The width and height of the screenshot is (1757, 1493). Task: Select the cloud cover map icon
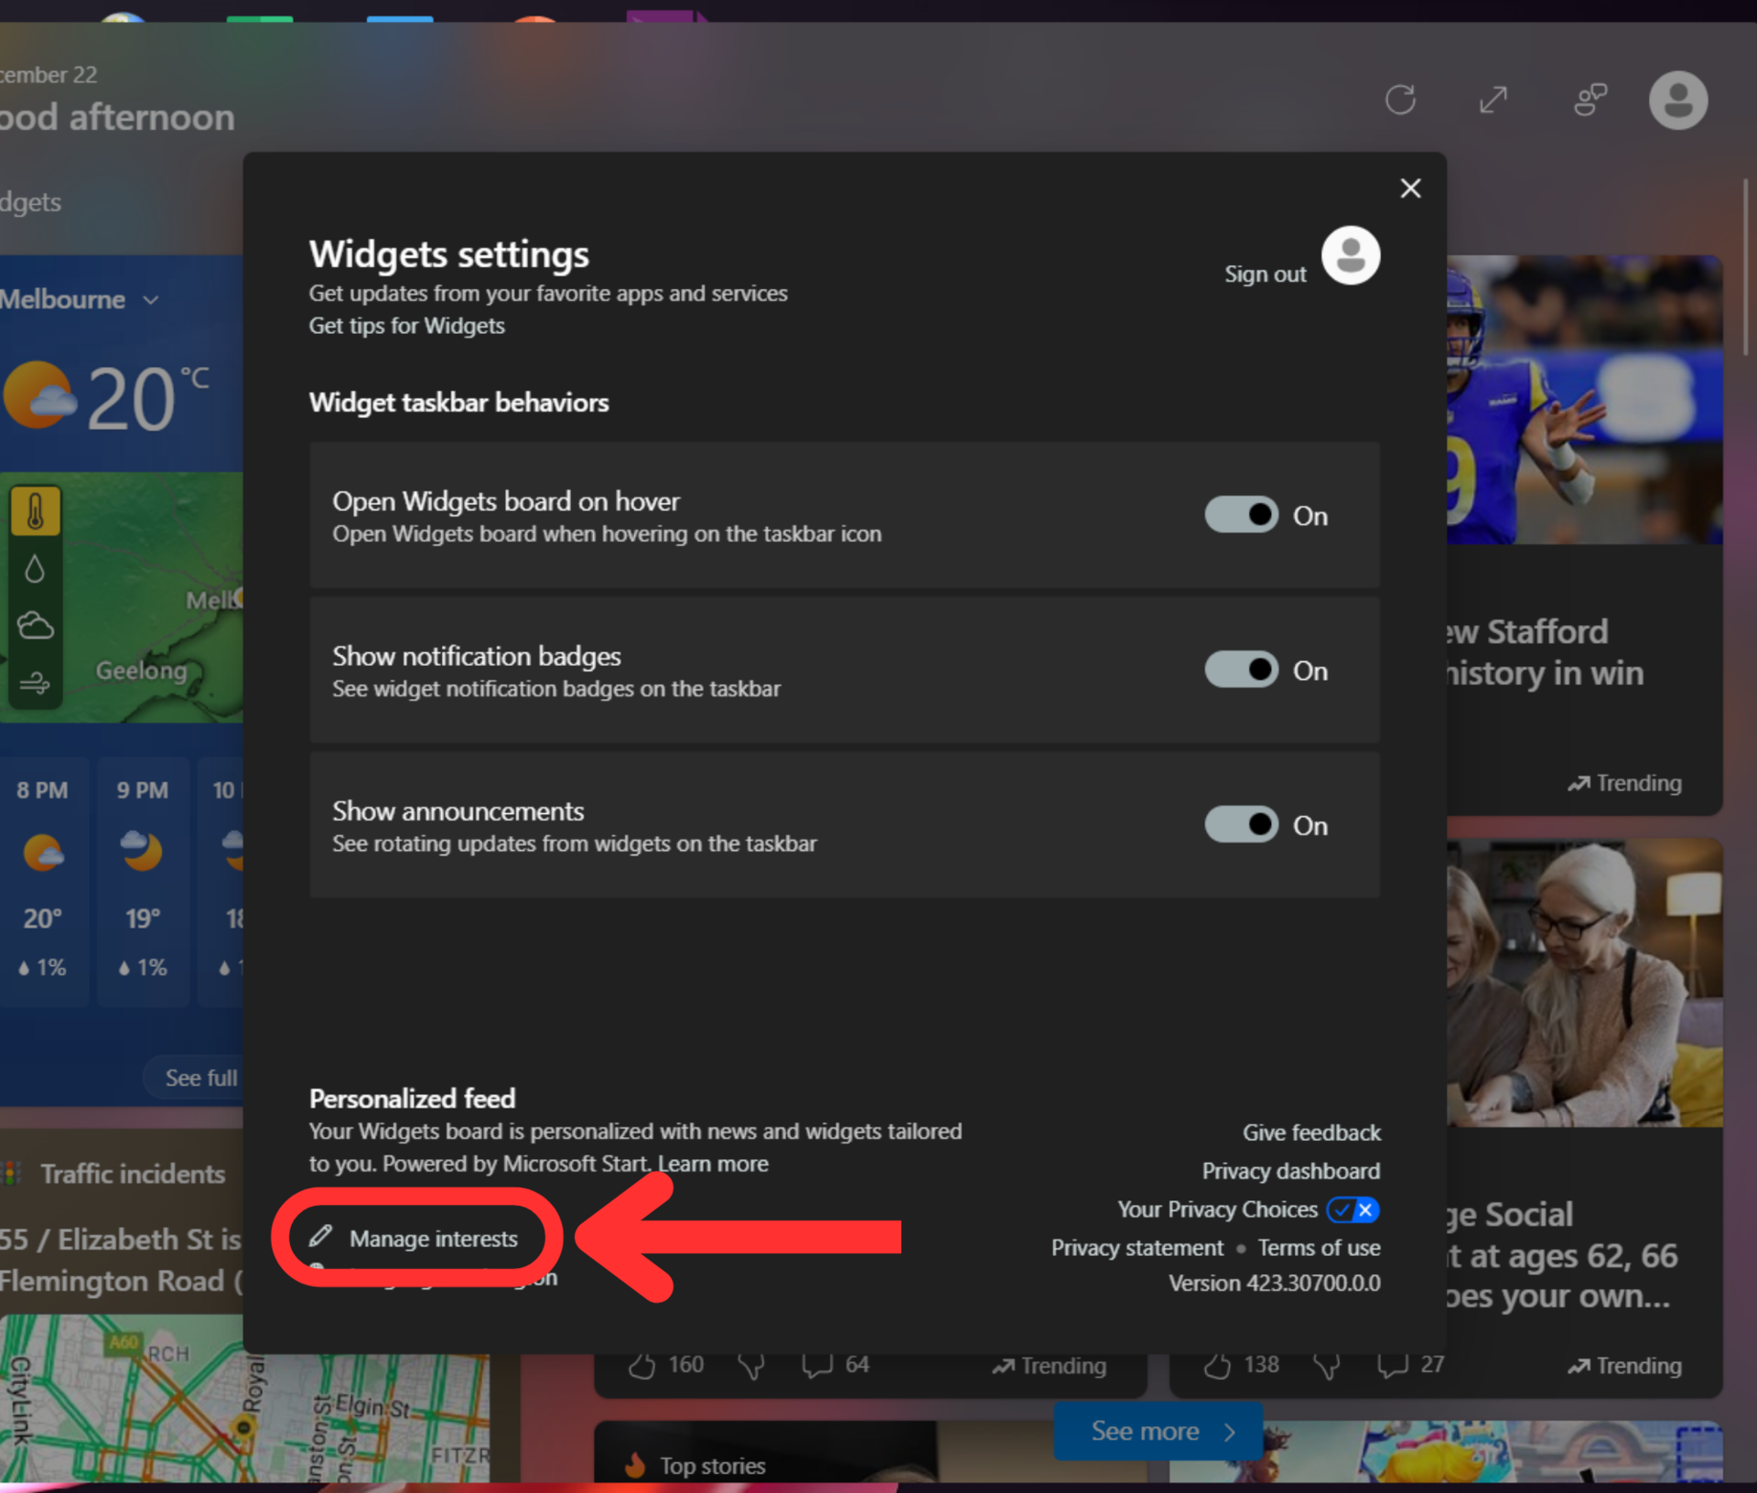[36, 626]
